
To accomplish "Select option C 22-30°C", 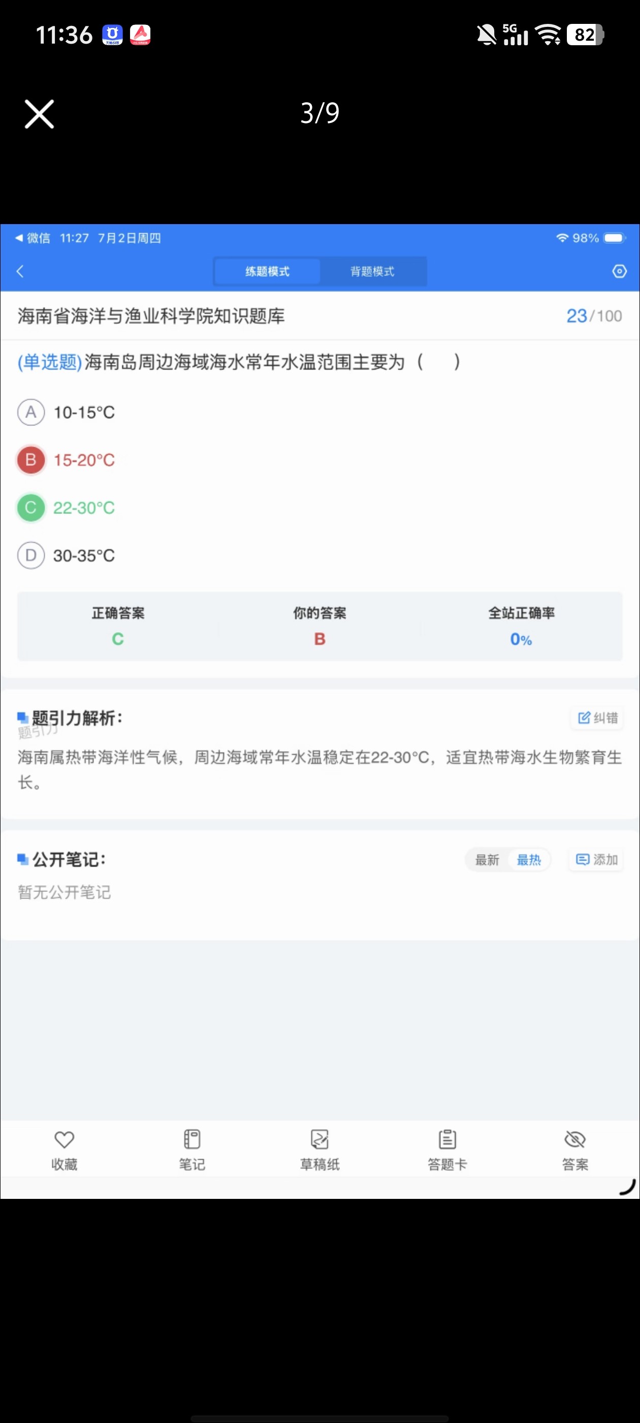I will (66, 508).
